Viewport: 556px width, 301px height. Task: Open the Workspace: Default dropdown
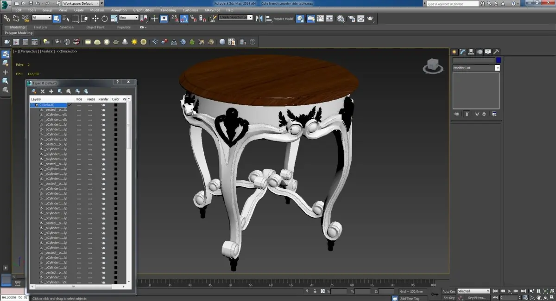(x=81, y=3)
